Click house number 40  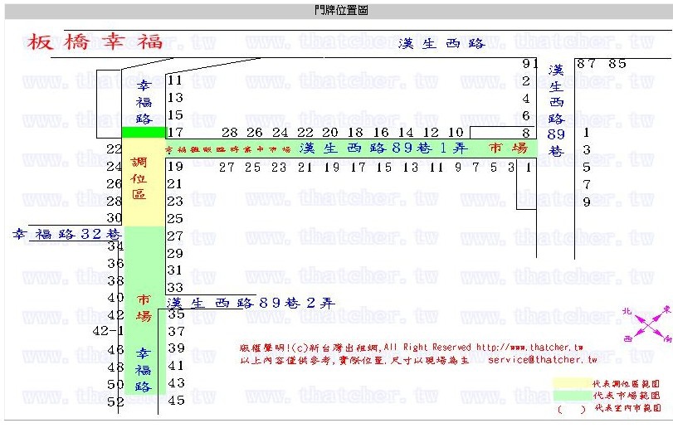pyautogui.click(x=116, y=297)
